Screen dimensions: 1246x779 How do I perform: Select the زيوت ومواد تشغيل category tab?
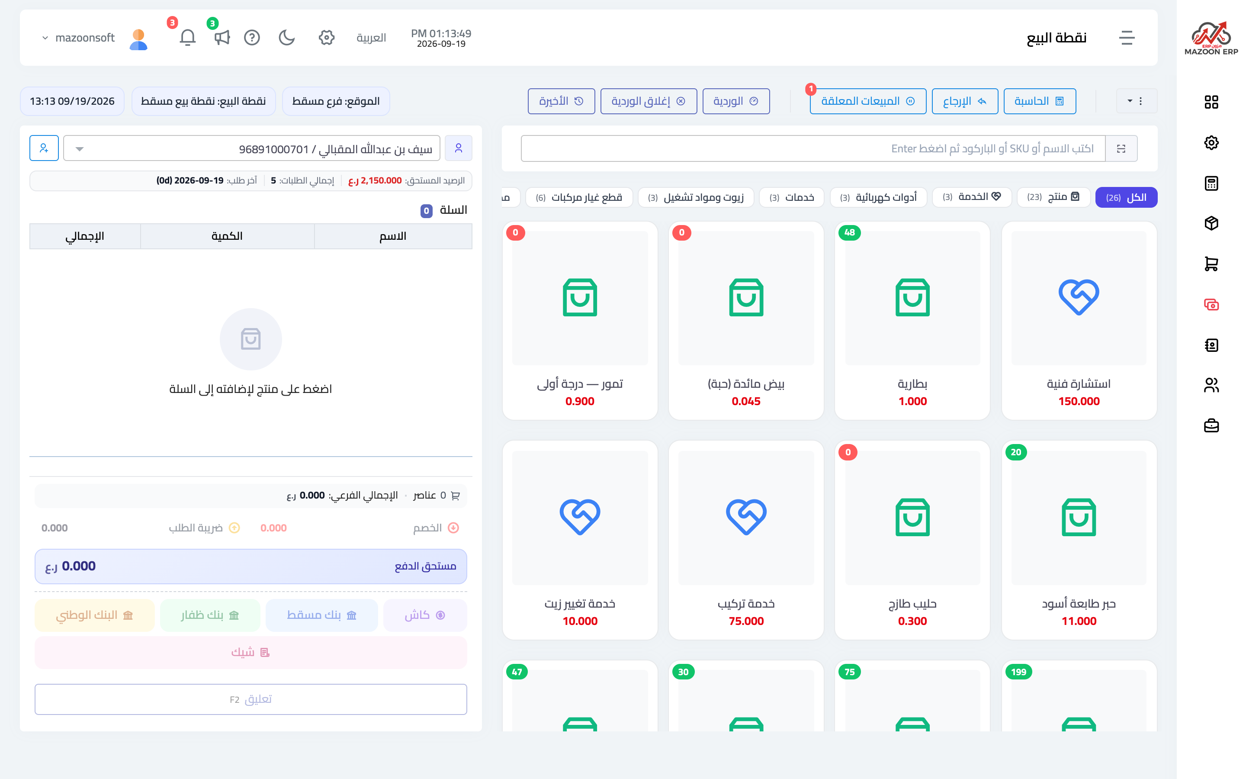pyautogui.click(x=696, y=197)
